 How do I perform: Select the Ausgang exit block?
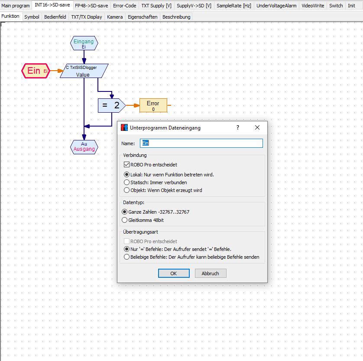84,147
